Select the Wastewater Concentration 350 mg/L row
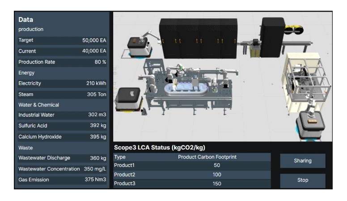This screenshot has width=347, height=201. 62,169
